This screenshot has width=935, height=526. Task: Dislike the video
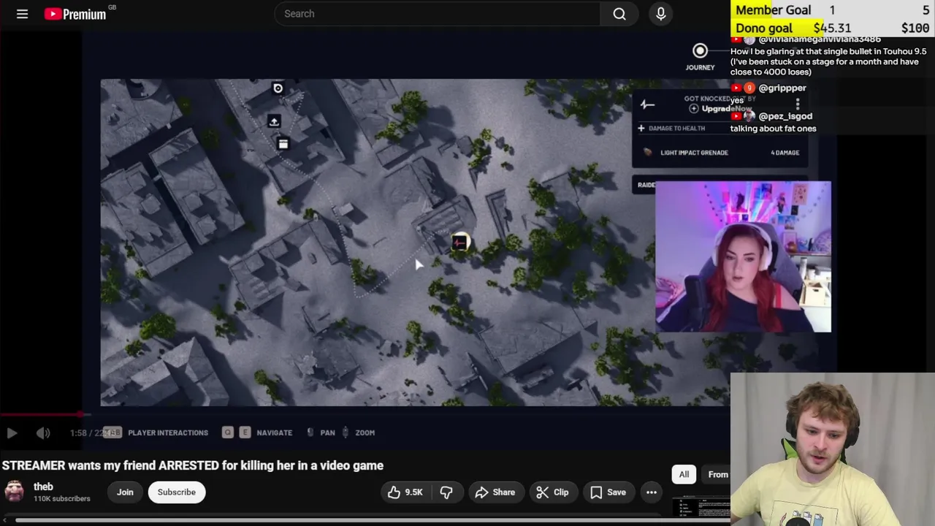446,492
